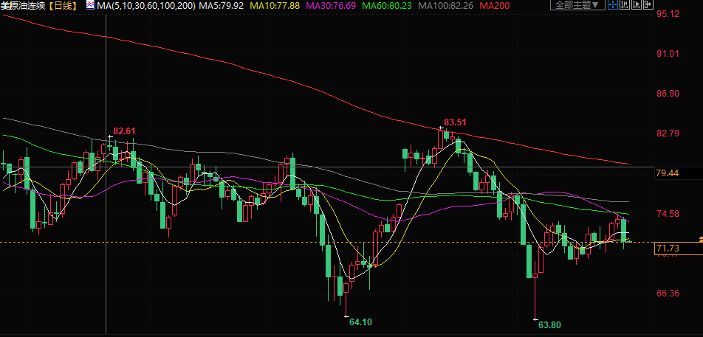Viewport: 703px width, 337px height.
Task: Click the 71.73 current price label
Action: coord(667,249)
